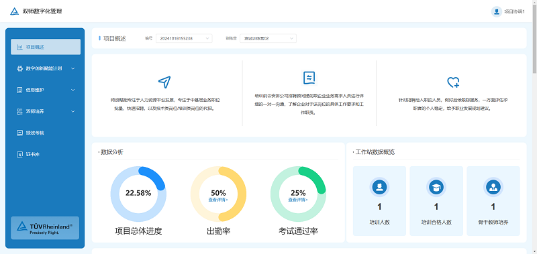The width and height of the screenshot is (537, 254).
Task: Click the 双师数字化管理 triangle logo
Action: pos(14,11)
